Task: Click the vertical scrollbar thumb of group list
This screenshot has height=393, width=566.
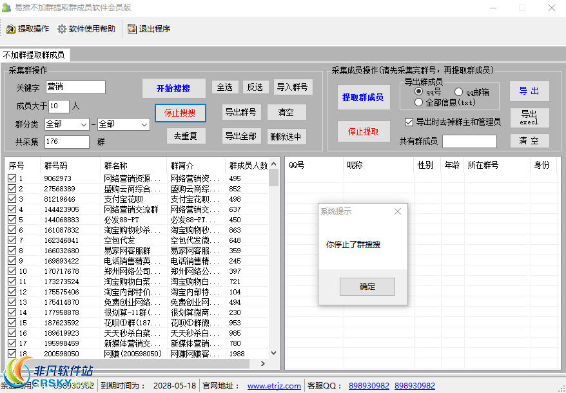Action: point(273,177)
